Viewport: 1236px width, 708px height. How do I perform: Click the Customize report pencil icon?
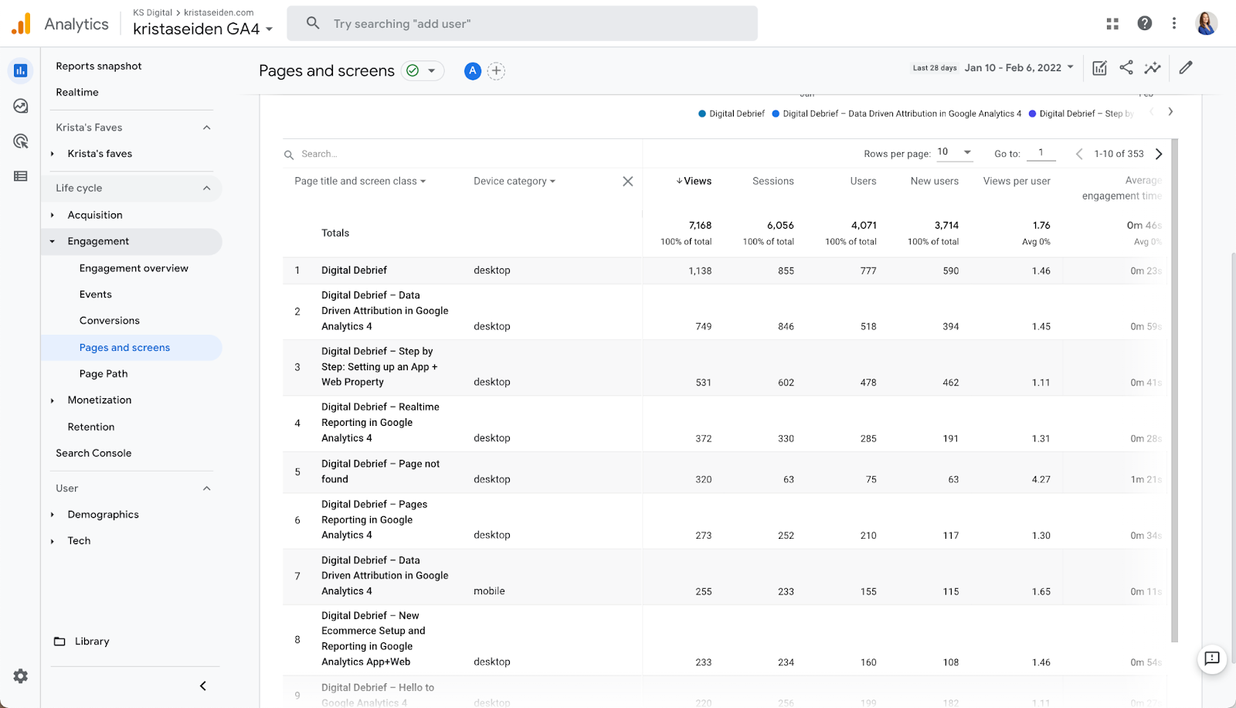pos(1186,68)
